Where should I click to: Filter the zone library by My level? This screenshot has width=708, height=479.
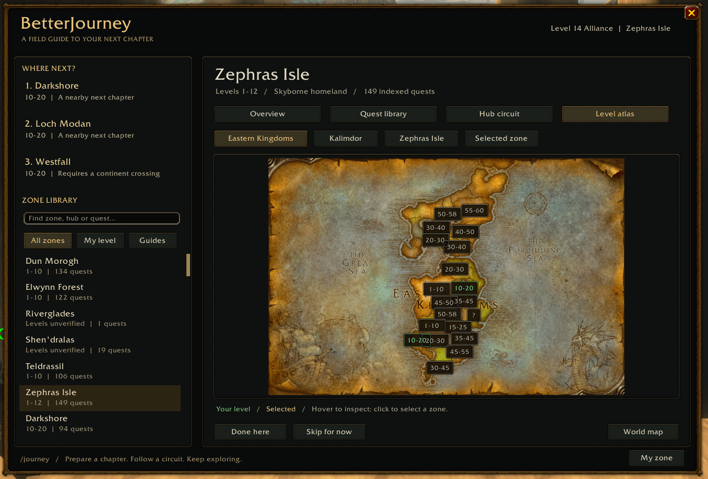click(100, 240)
